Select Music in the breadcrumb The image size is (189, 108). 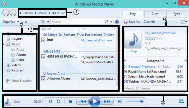(43, 13)
